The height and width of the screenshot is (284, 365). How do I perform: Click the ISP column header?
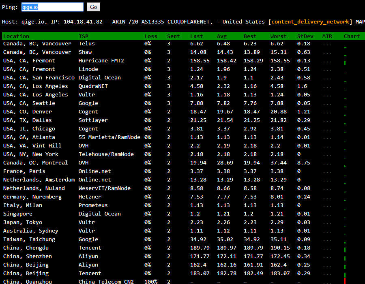click(x=83, y=36)
